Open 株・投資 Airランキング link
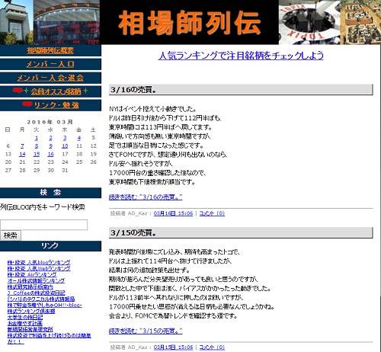This screenshot has height=352, width=381. [32, 274]
